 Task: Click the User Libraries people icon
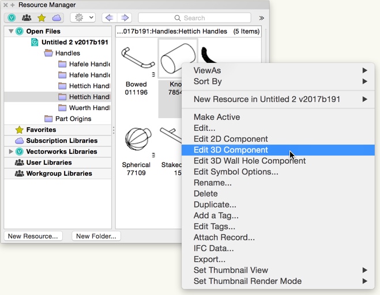20,162
